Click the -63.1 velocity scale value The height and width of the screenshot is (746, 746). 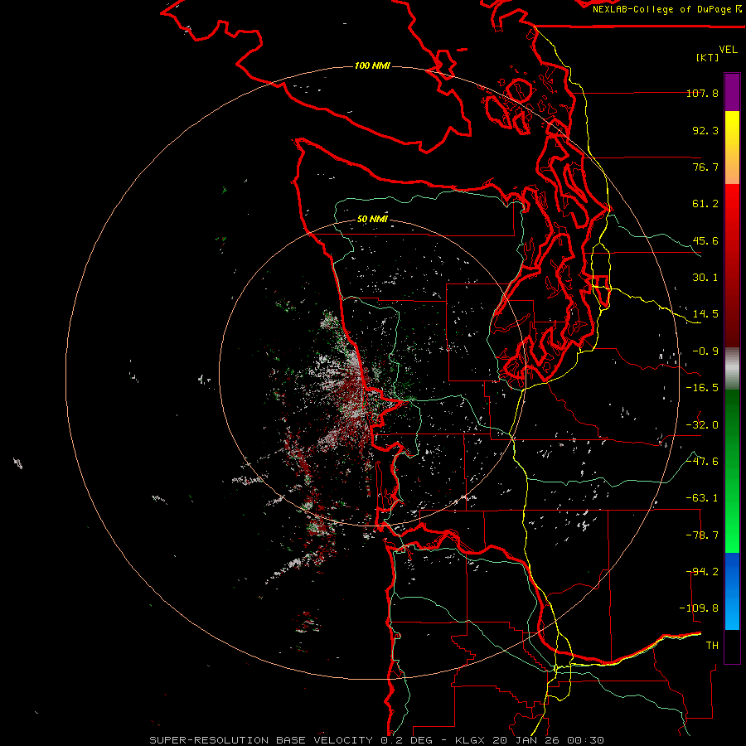point(702,498)
